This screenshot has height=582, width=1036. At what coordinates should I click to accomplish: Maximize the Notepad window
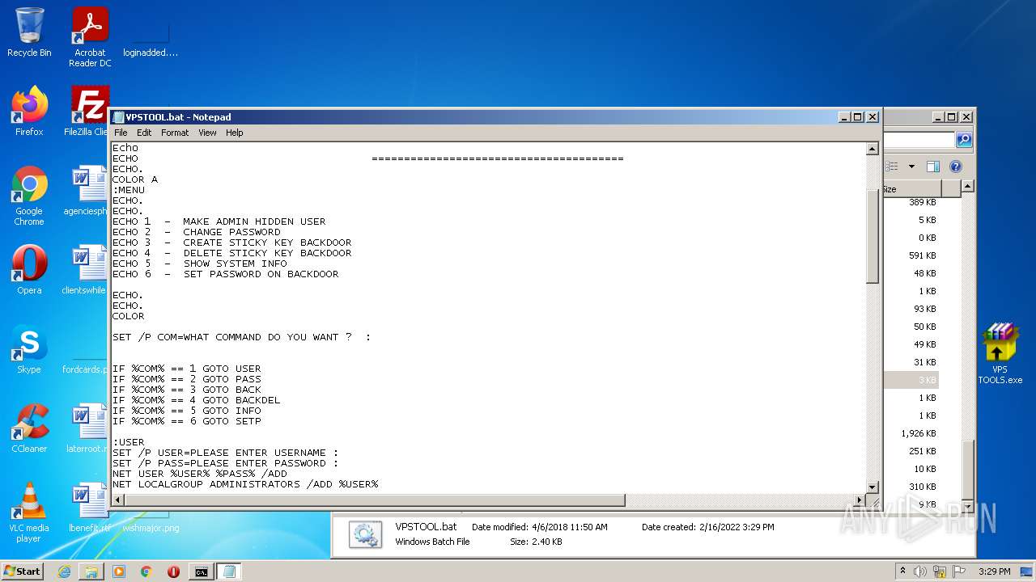(858, 117)
